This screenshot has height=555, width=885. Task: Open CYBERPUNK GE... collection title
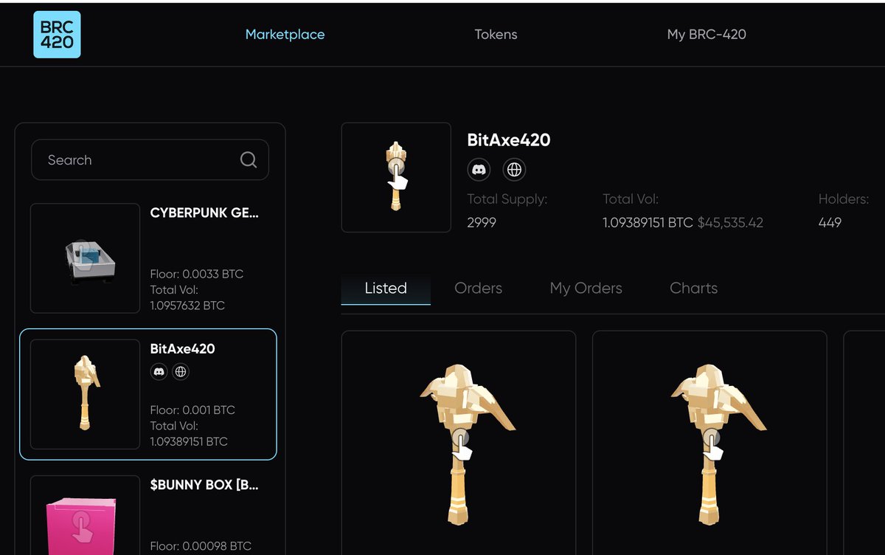[204, 213]
